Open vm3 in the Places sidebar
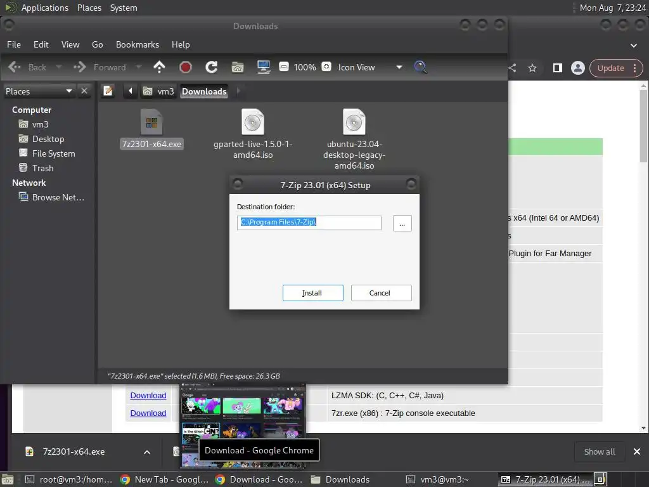The image size is (649, 487). [34, 124]
